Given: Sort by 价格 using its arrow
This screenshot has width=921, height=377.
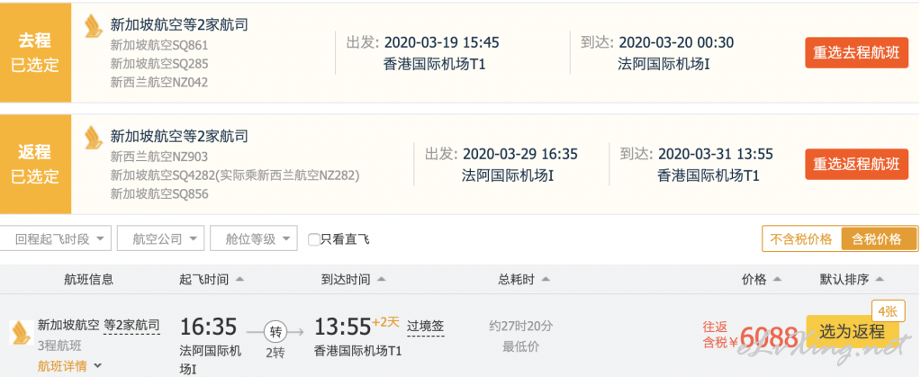Looking at the screenshot, I should (778, 280).
